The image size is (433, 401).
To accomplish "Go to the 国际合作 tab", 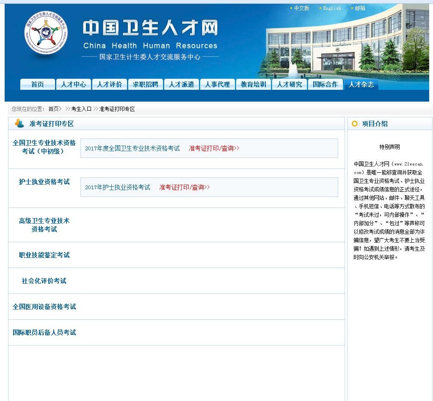I will click(325, 84).
